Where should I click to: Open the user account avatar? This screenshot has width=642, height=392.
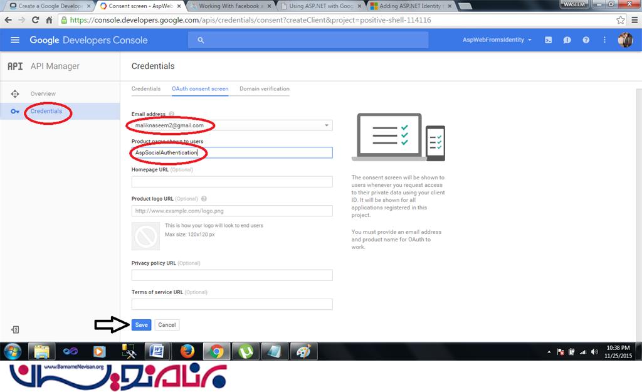click(x=625, y=40)
